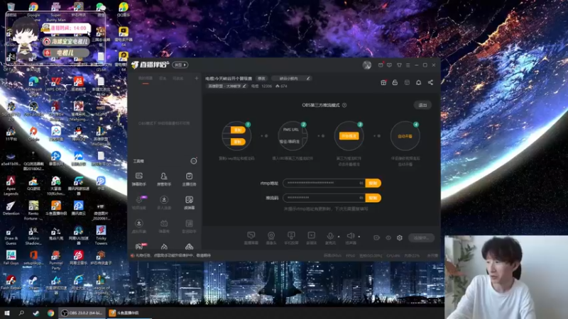
Task: Add a new scene with the plus icon
Action: pyautogui.click(x=197, y=78)
